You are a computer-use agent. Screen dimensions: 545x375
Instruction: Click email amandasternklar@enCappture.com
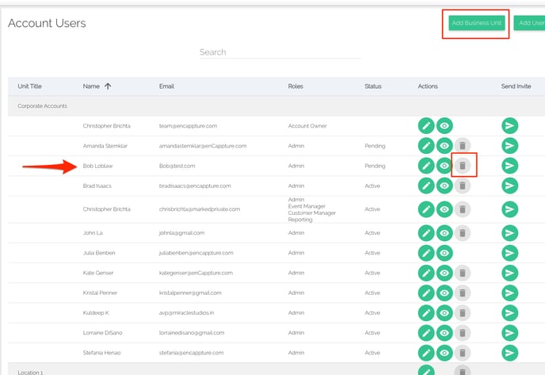point(203,146)
